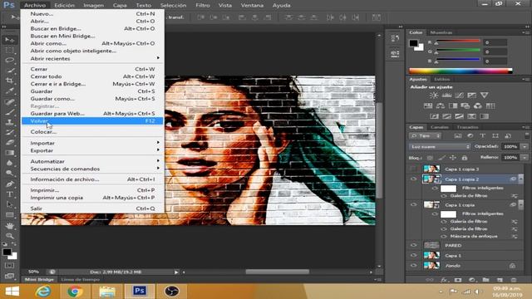Select the Rectangular Marquee tool
Viewport: 532px width, 299px height.
tap(9, 50)
